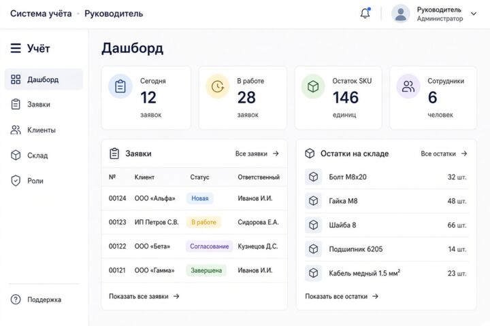Screen dimensions: 490x326
Task: Click client ООО «Бета»
Action: pos(152,247)
